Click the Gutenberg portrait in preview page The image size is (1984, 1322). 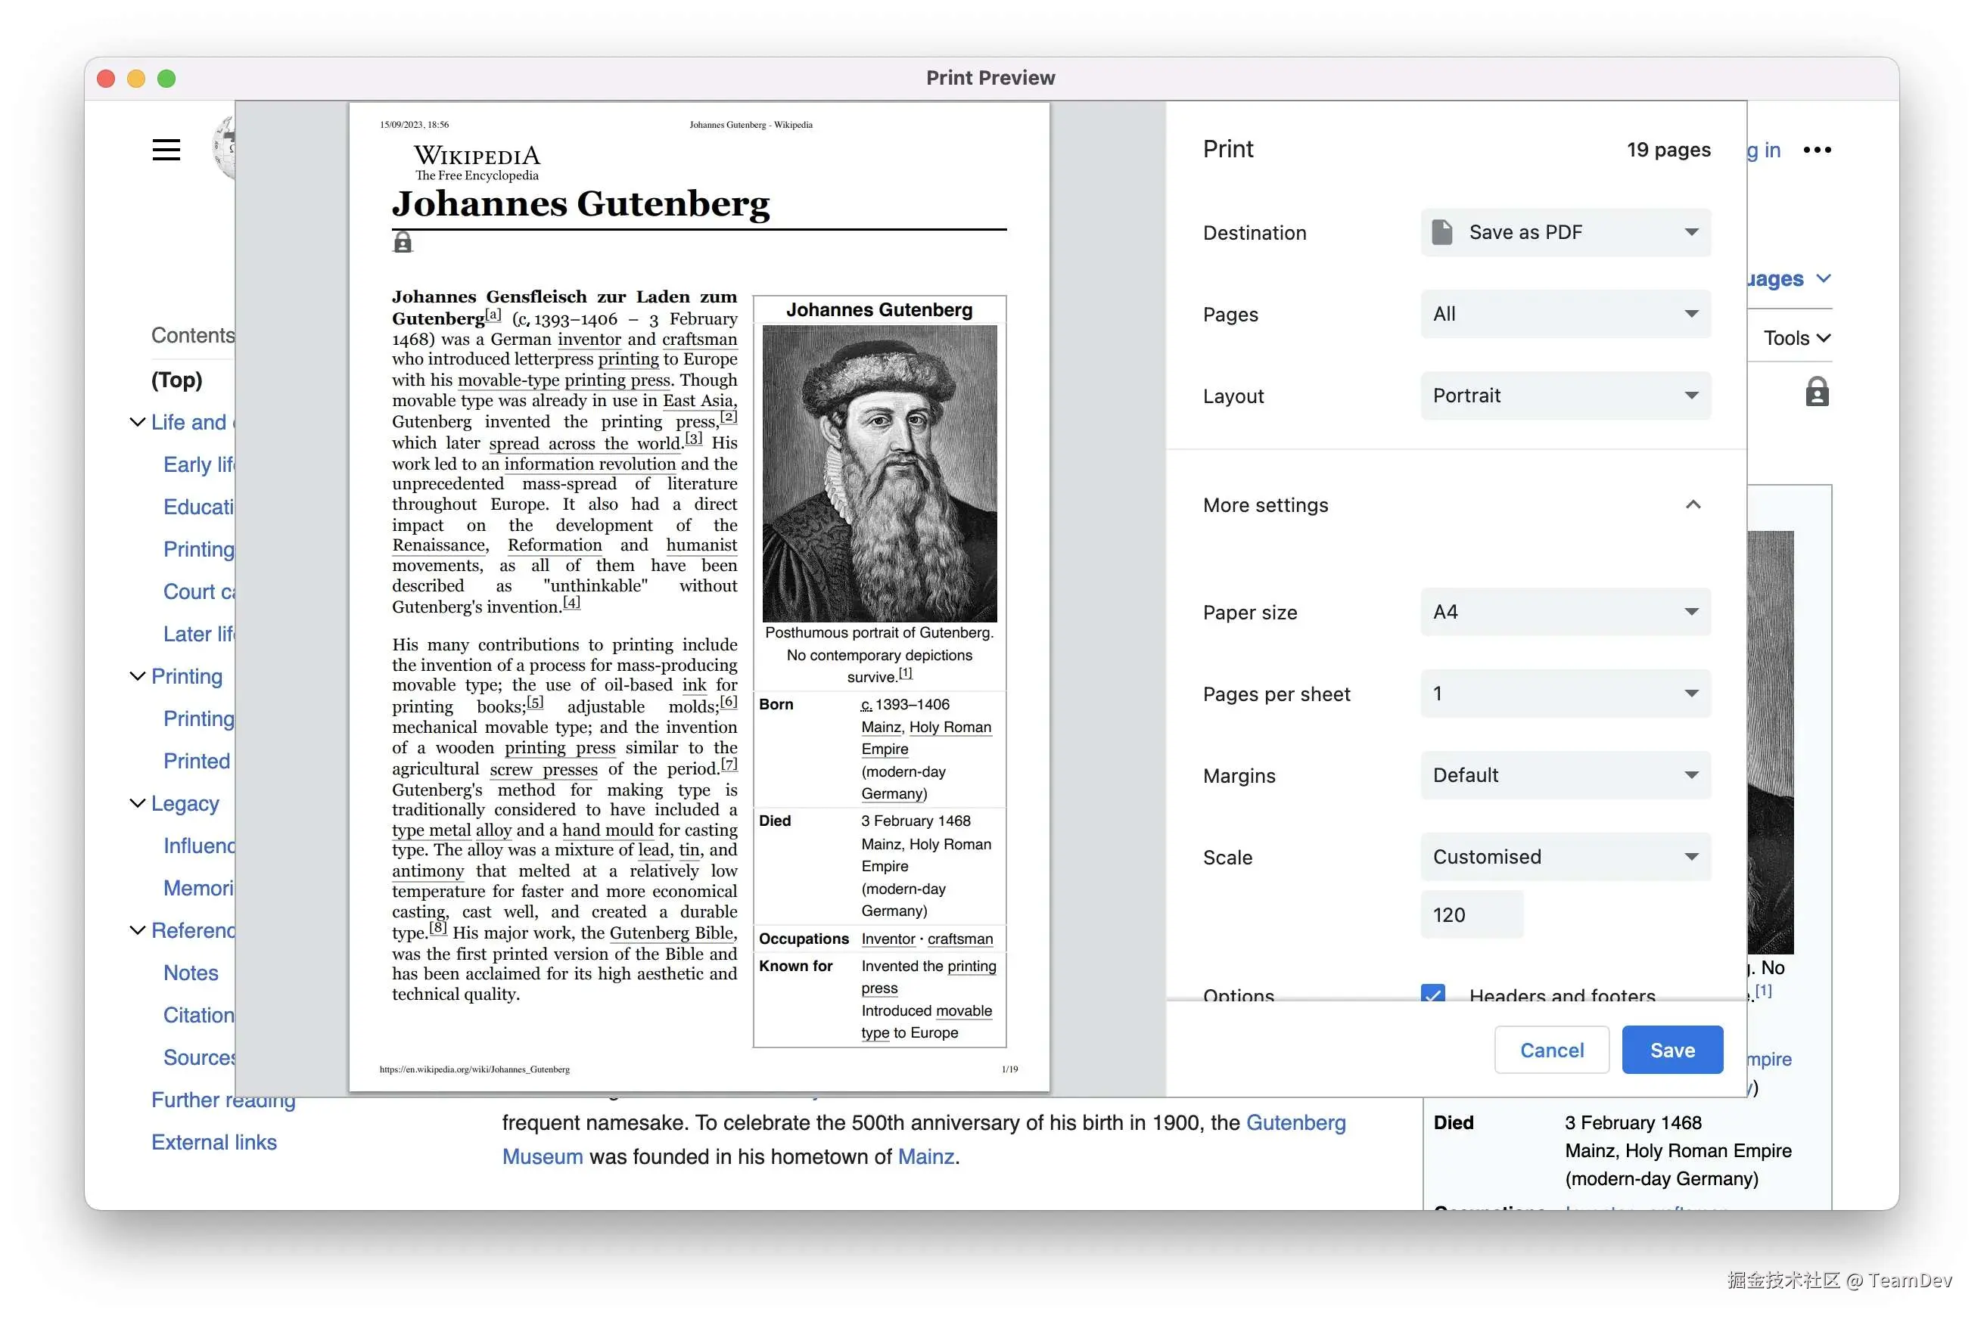tap(879, 474)
